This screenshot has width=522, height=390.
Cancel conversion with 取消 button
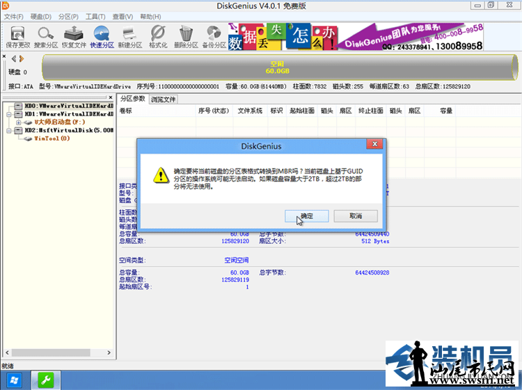point(356,216)
